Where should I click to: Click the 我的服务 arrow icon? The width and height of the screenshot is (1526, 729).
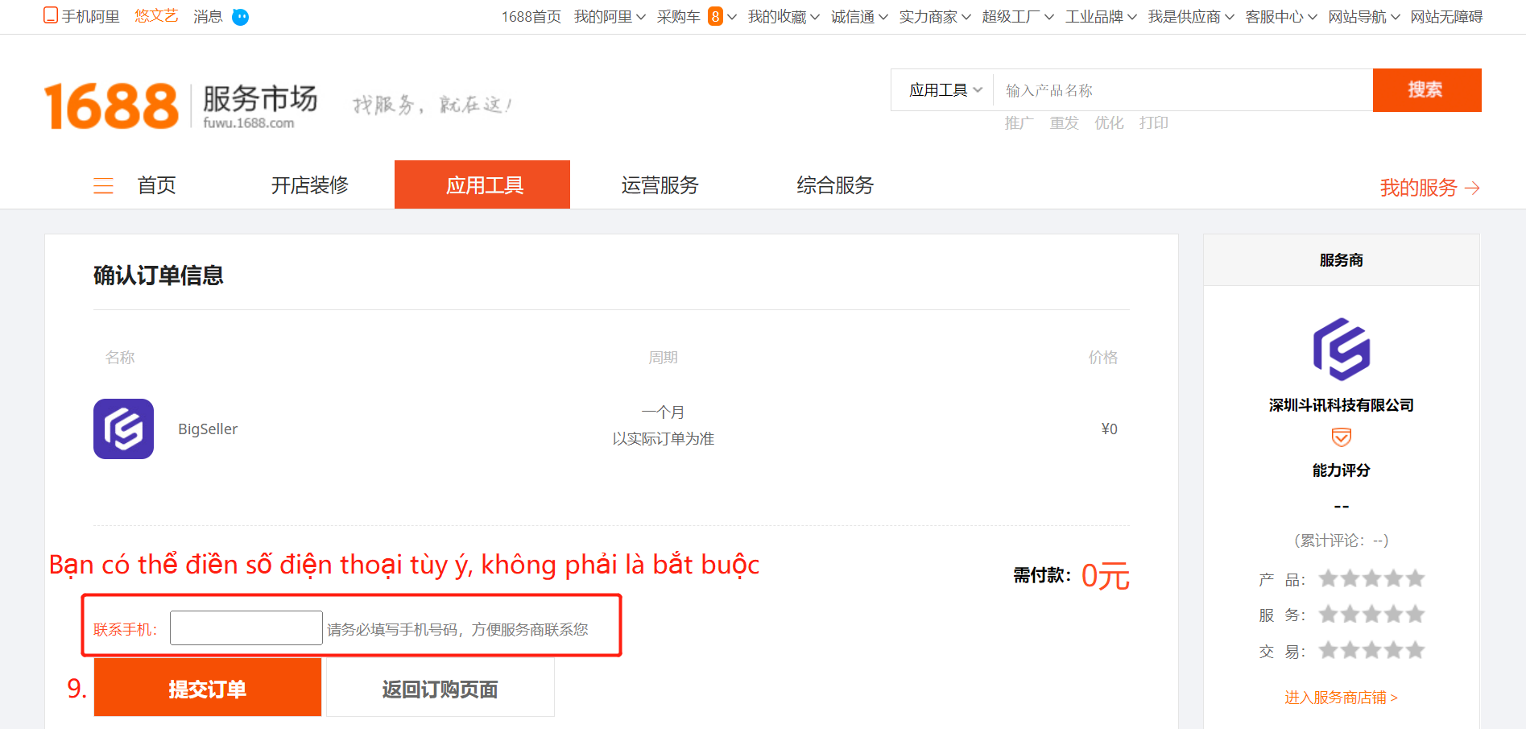(x=1472, y=188)
